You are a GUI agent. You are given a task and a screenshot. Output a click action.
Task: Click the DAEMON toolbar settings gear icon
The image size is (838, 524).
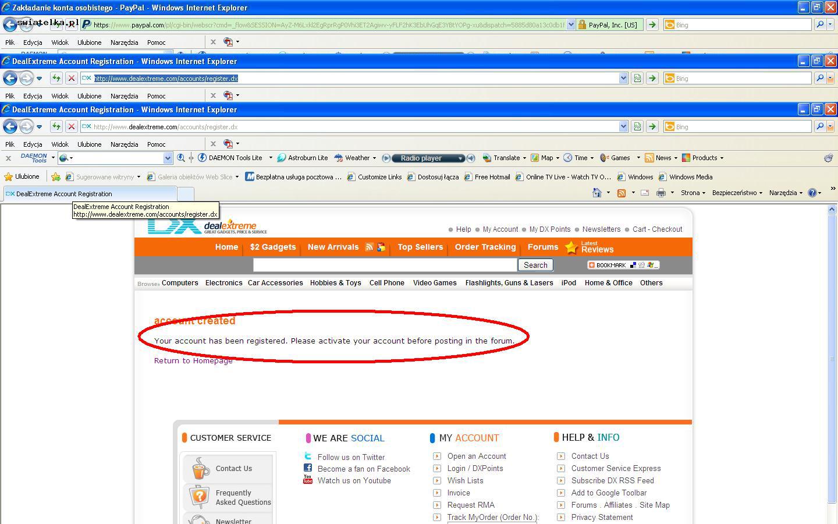coord(828,158)
